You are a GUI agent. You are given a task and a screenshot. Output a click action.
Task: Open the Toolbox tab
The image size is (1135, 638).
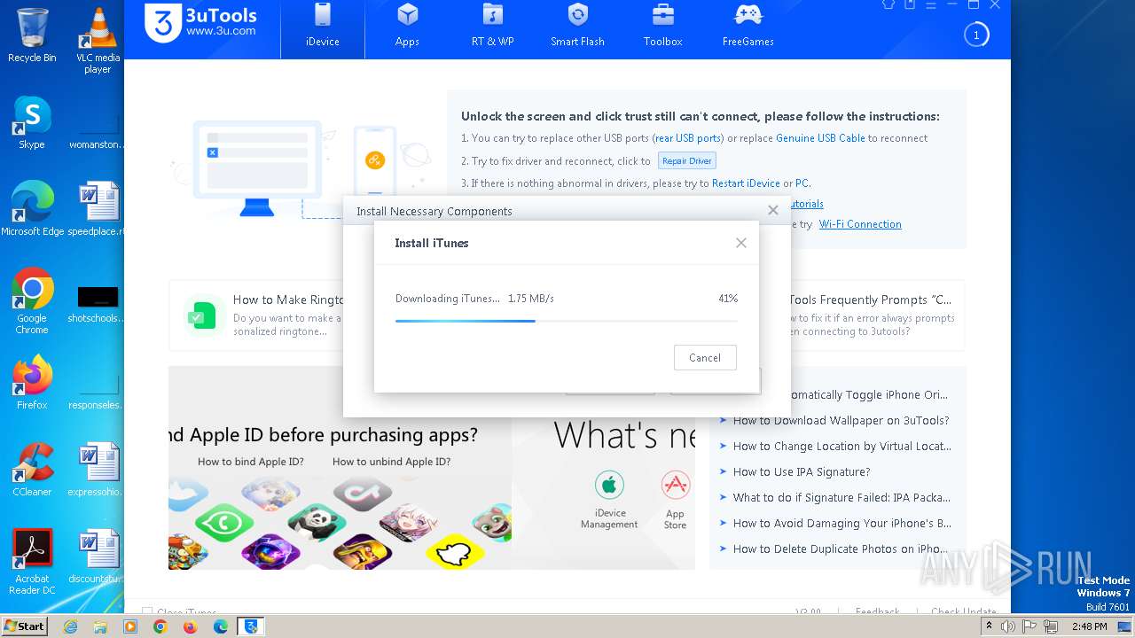[662, 27]
